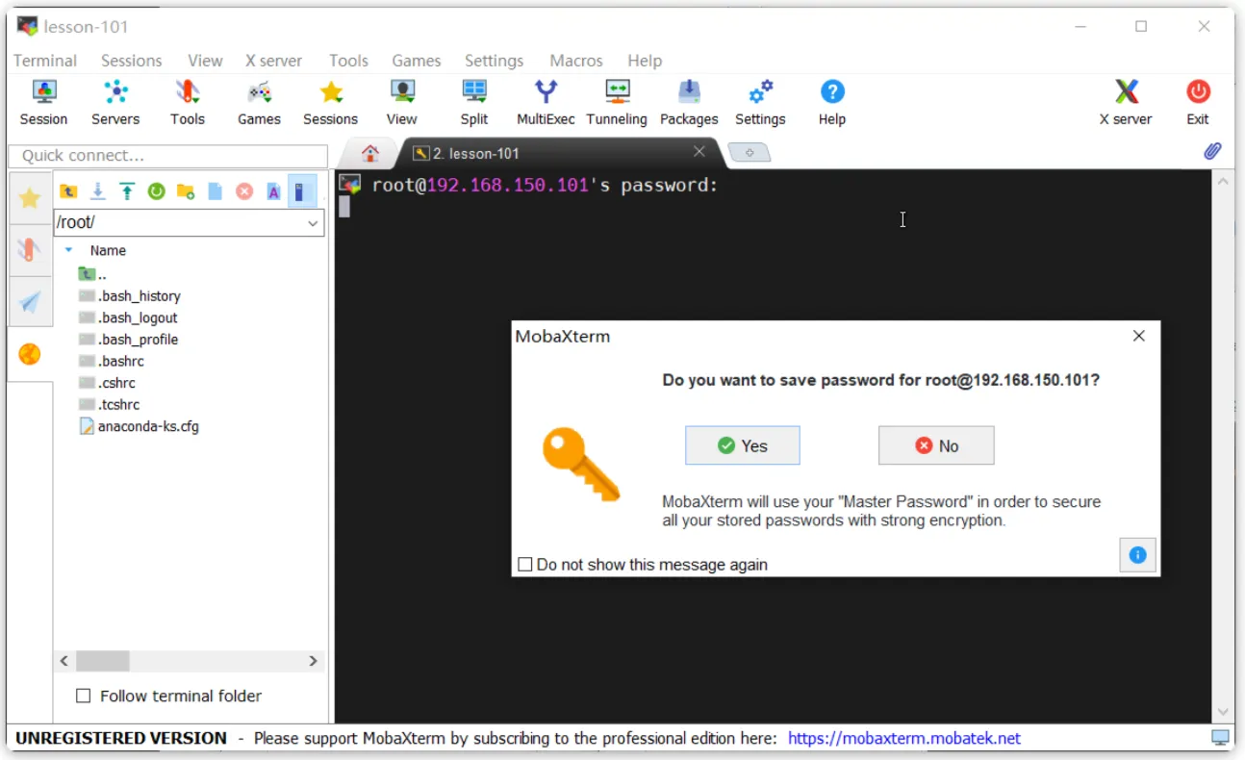Image resolution: width=1245 pixels, height=760 pixels.
Task: Open the Settings gears toolbar icon
Action: point(760,103)
